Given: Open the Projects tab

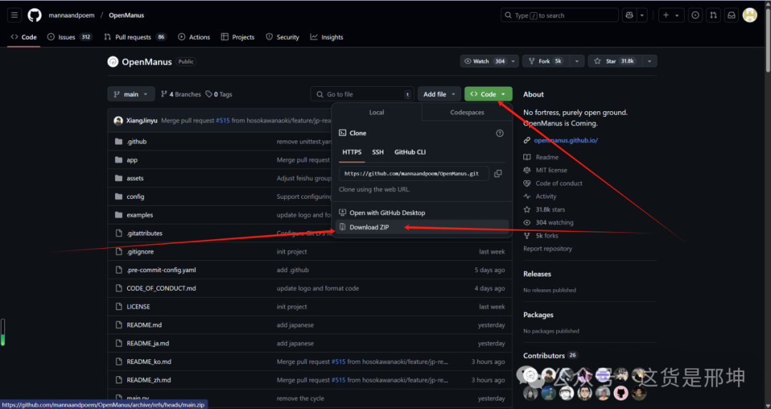Looking at the screenshot, I should click(238, 37).
